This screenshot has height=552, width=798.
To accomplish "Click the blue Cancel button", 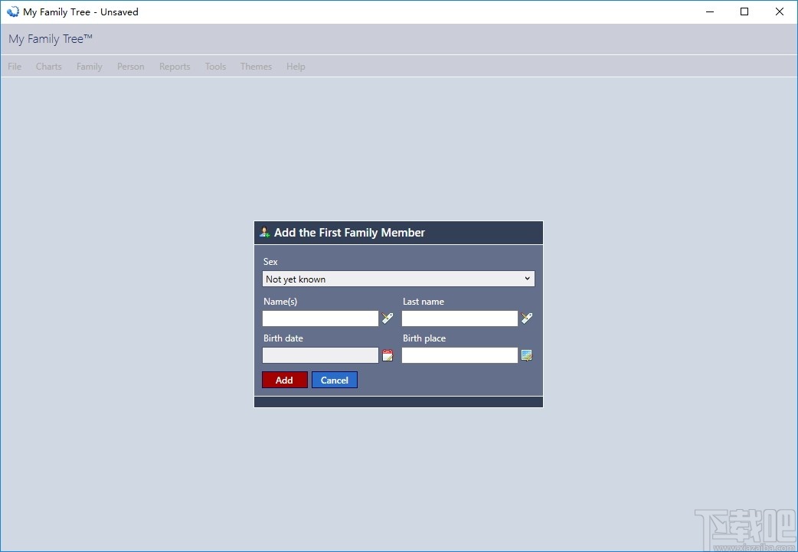I will pyautogui.click(x=335, y=380).
